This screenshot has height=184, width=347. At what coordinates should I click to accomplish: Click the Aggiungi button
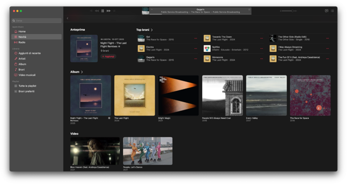pos(108,56)
